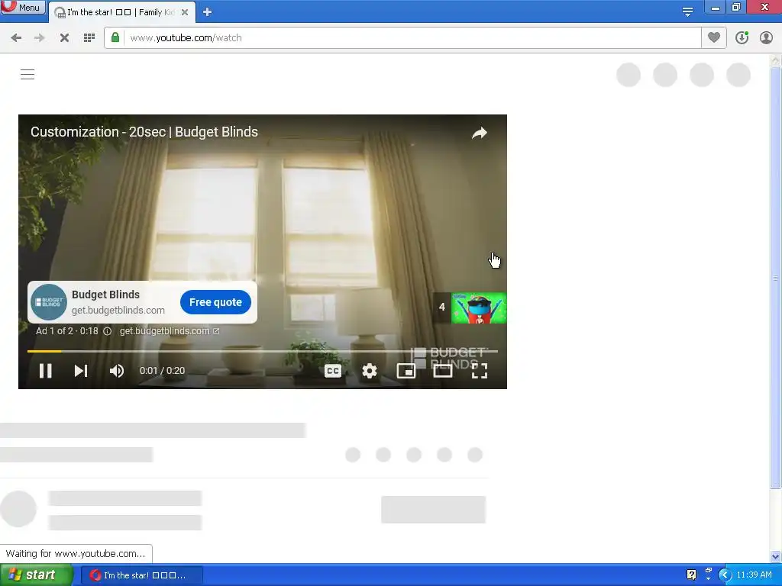Share the video with the arrow icon

tap(480, 133)
